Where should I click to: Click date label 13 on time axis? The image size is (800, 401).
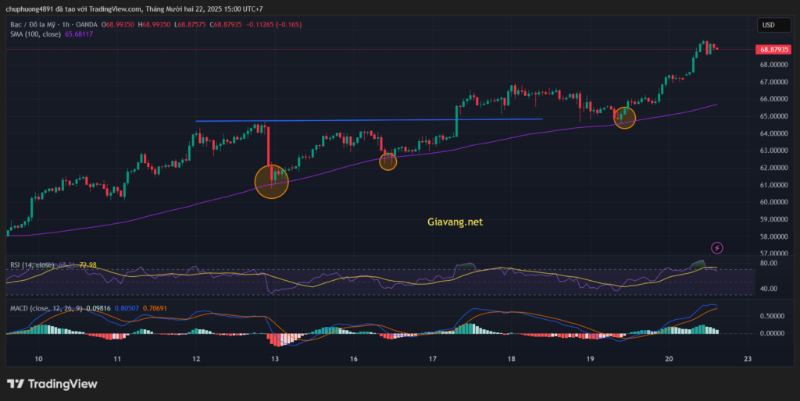coord(275,359)
